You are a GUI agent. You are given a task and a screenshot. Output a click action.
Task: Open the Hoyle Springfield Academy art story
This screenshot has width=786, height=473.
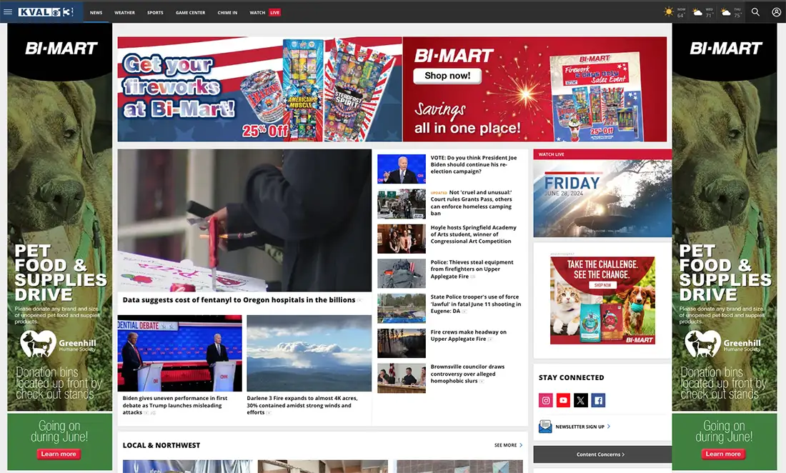pyautogui.click(x=473, y=234)
